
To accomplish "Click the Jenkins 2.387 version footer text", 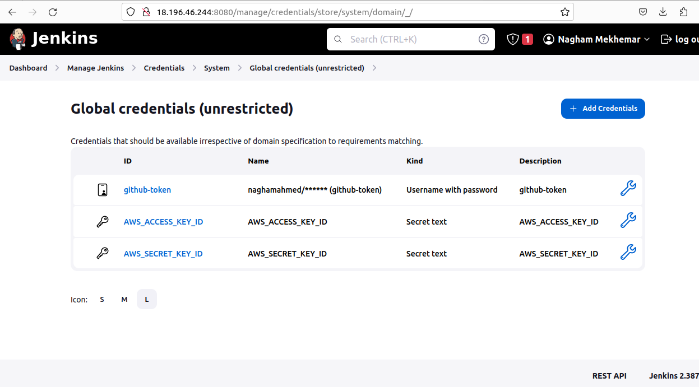I will pyautogui.click(x=674, y=376).
